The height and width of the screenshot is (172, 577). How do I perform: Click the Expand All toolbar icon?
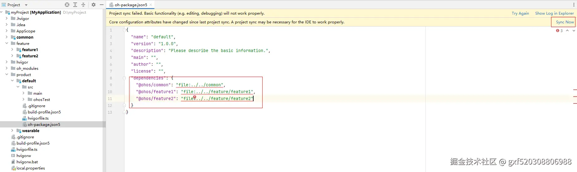pos(75,5)
